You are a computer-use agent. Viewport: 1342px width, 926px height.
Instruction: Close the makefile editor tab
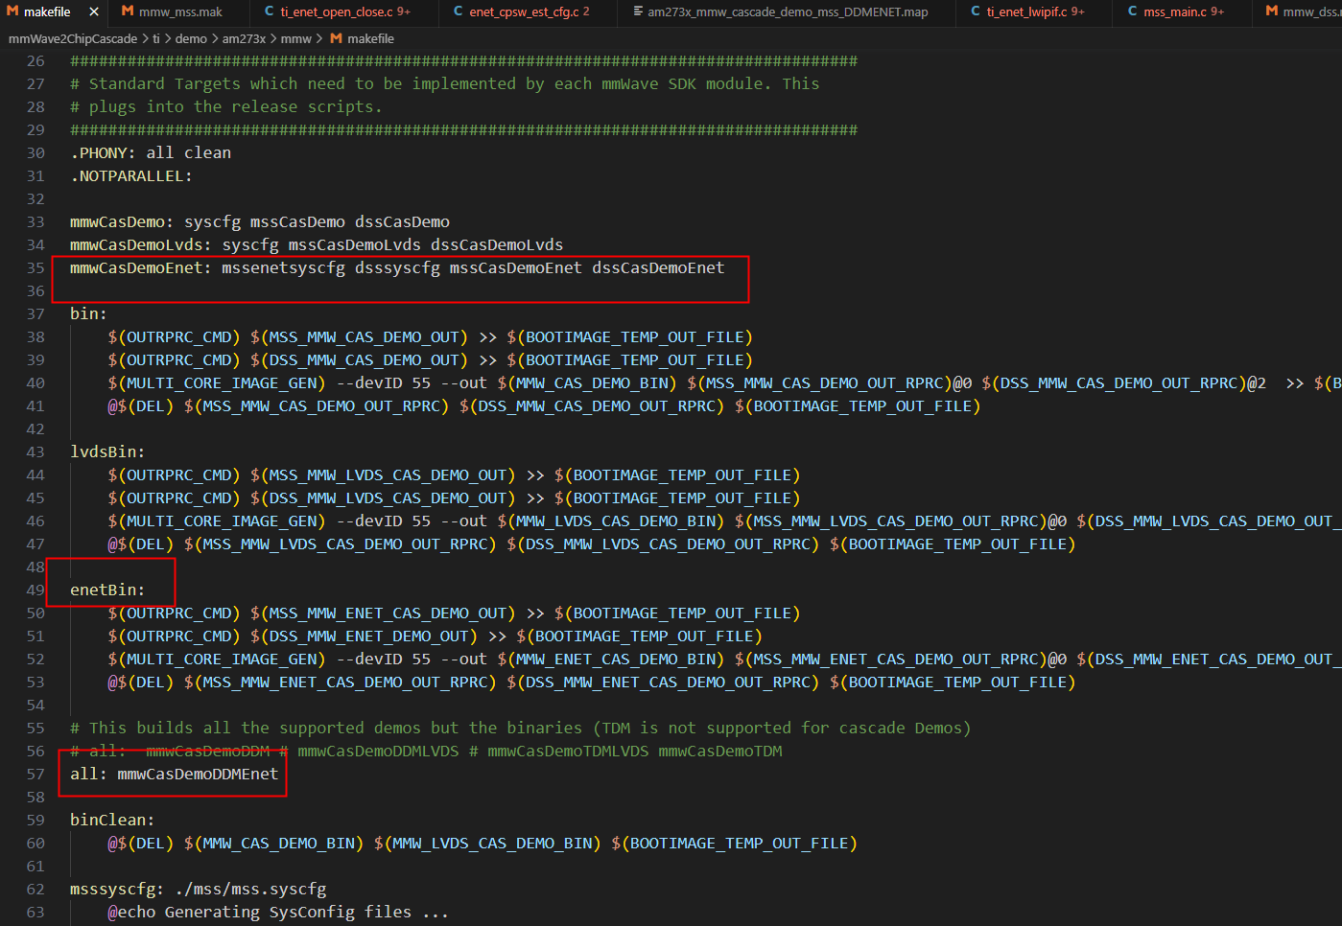(93, 12)
